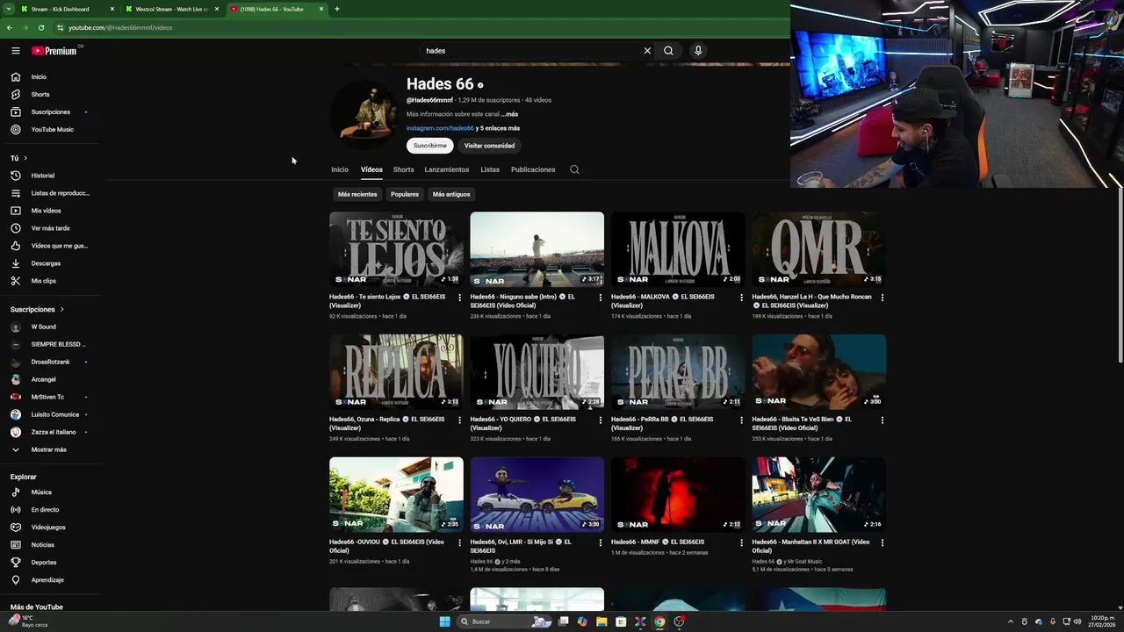The height and width of the screenshot is (632, 1124).
Task: Switch to the Shorts channel tab
Action: click(x=404, y=169)
